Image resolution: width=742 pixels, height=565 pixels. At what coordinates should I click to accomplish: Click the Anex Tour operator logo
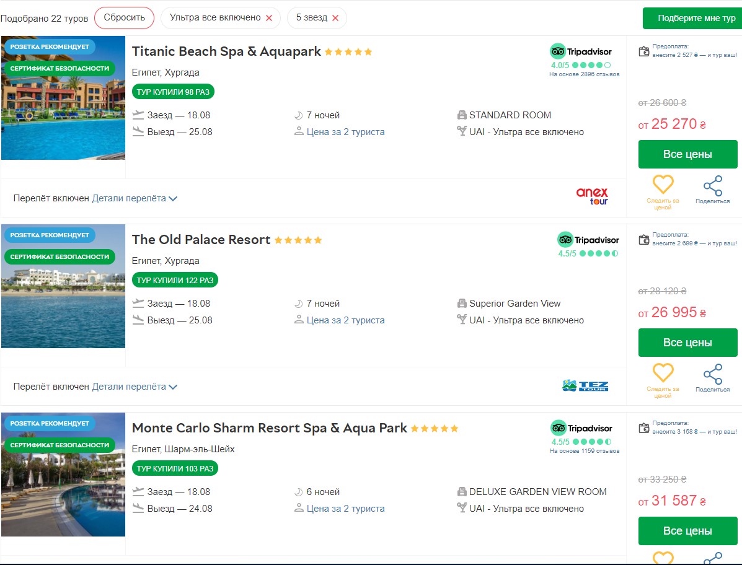pos(592,196)
